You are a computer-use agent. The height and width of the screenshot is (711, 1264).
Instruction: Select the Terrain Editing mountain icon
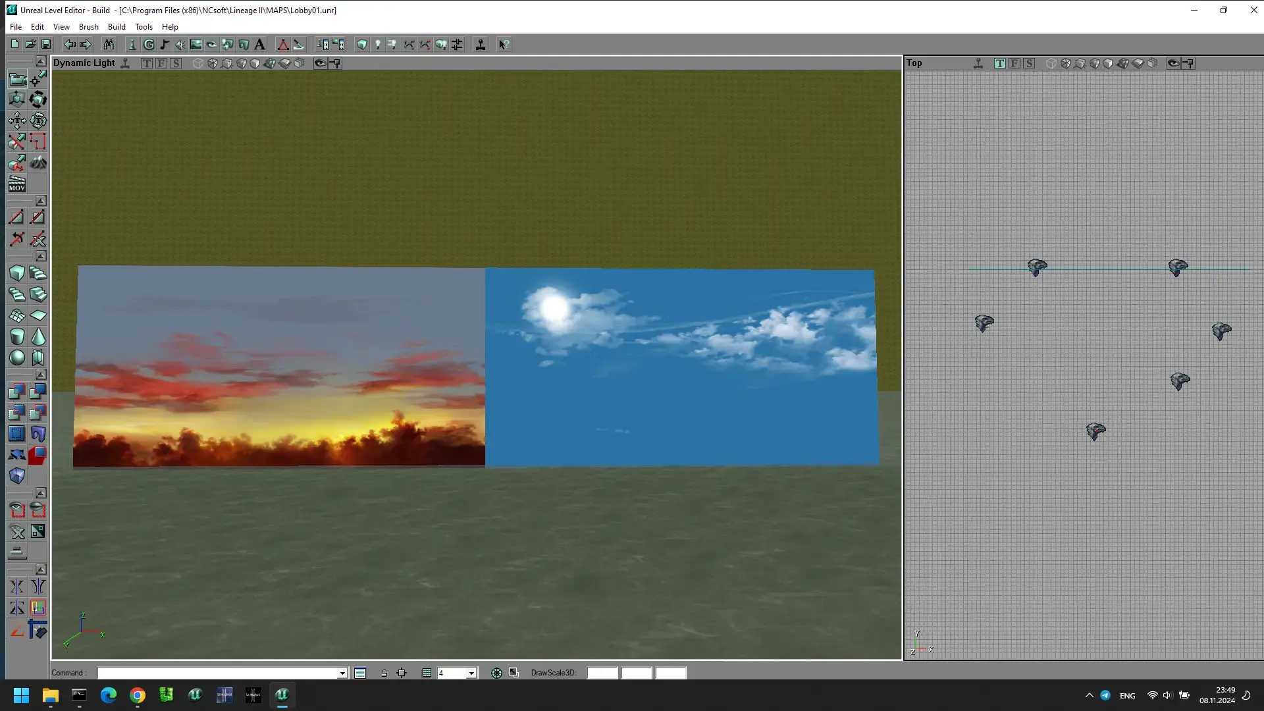coord(38,163)
